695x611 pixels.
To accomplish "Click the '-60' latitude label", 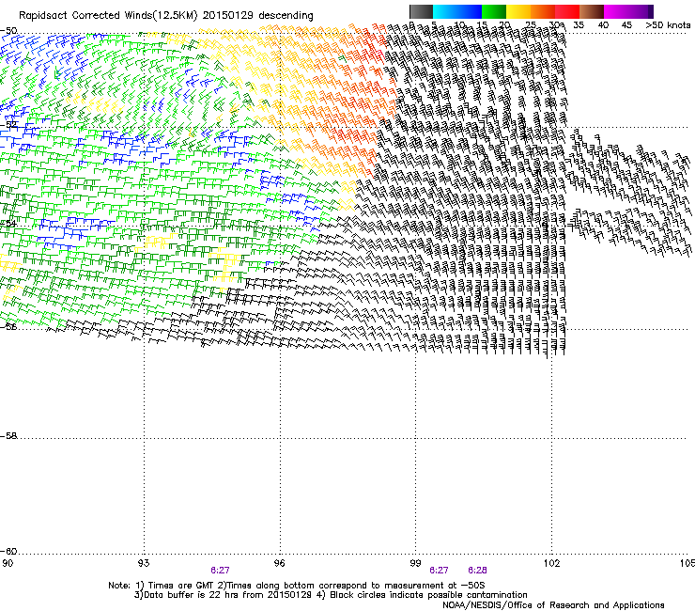I will tap(8, 551).
